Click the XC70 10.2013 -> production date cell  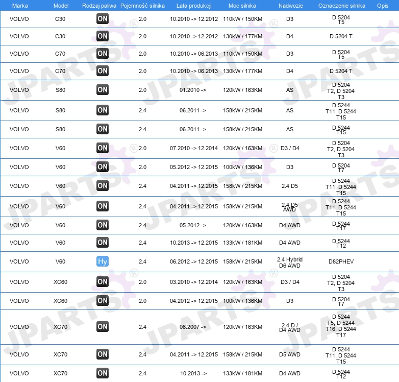tap(193, 373)
